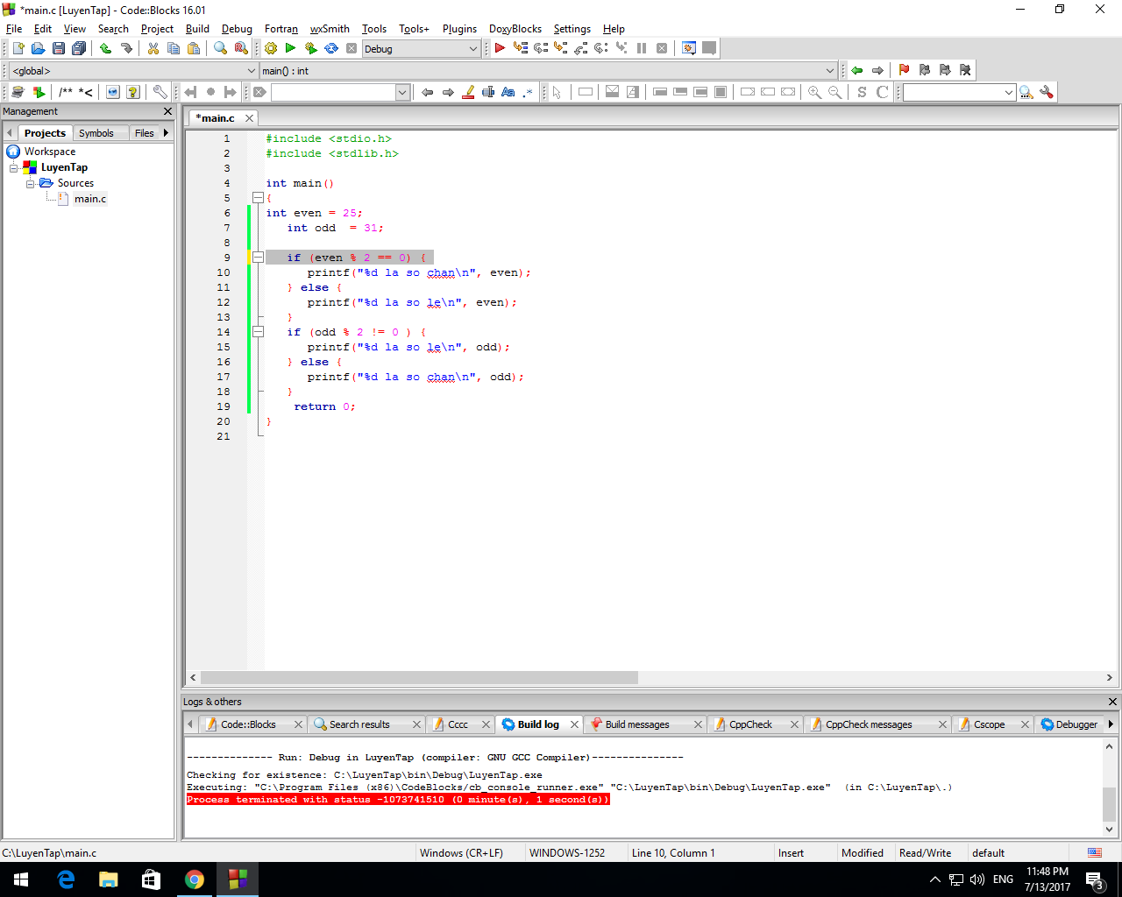The width and height of the screenshot is (1122, 897).
Task: Collapse the if block on line 9
Action: click(x=258, y=257)
